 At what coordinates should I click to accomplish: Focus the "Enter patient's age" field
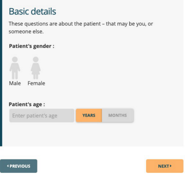(42, 116)
